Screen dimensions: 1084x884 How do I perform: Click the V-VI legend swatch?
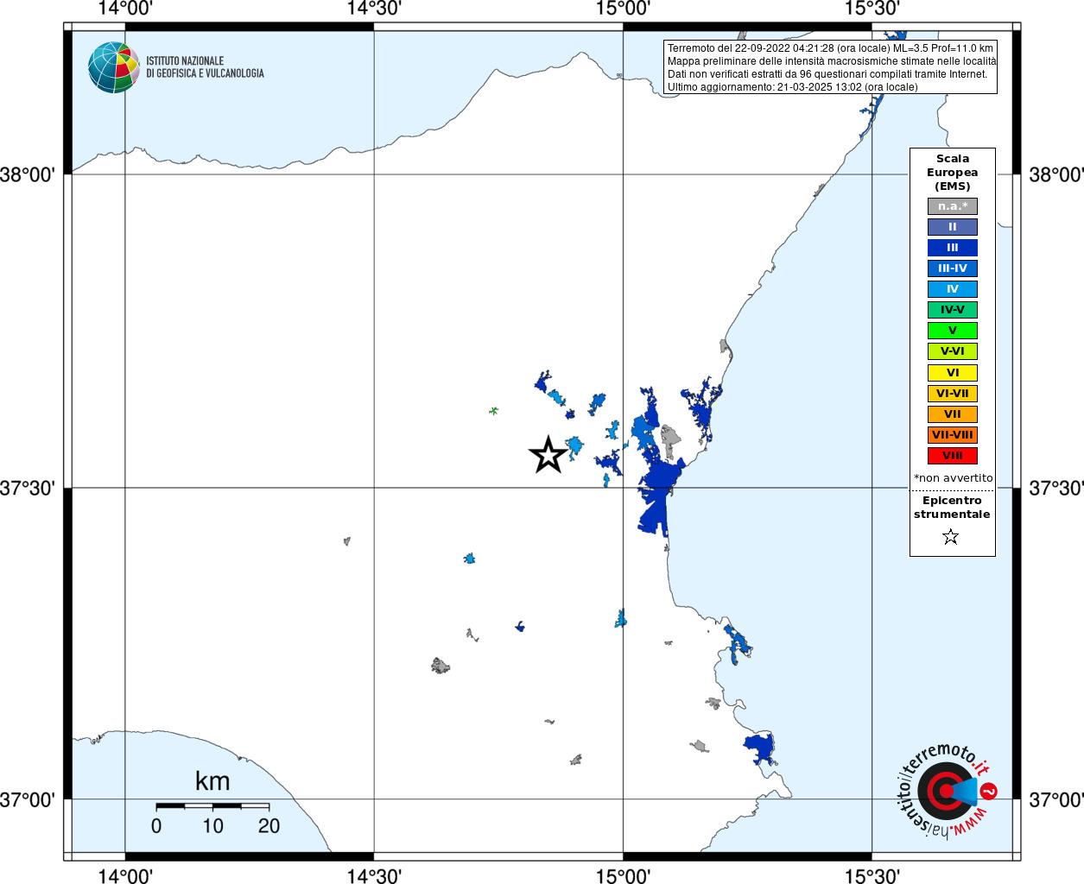pyautogui.click(x=953, y=351)
